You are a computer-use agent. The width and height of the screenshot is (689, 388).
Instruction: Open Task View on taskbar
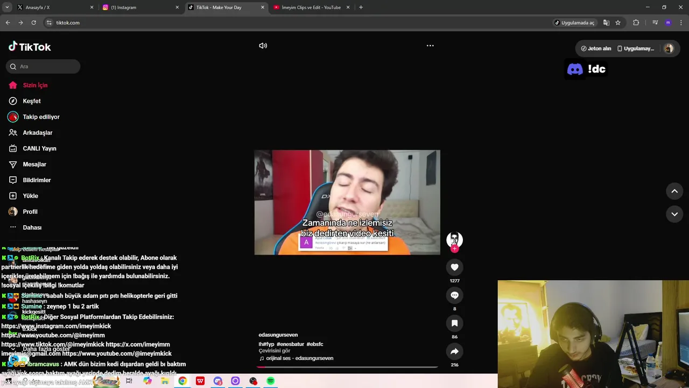pos(129,381)
